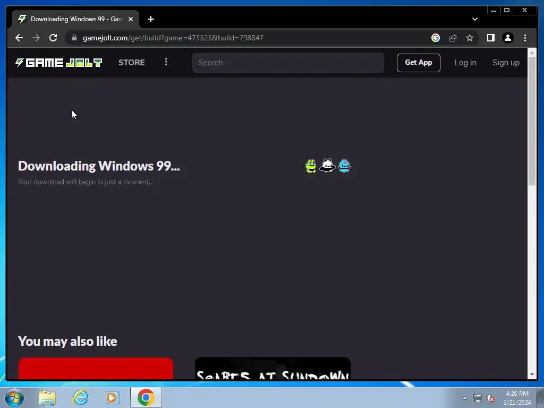Open Windows Media Player from taskbar

click(x=112, y=397)
